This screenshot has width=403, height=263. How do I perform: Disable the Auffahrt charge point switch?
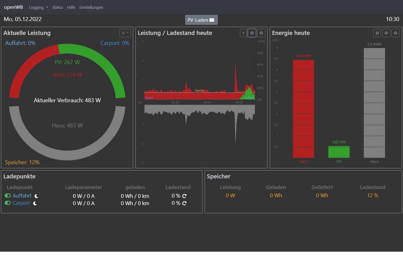tap(8, 196)
